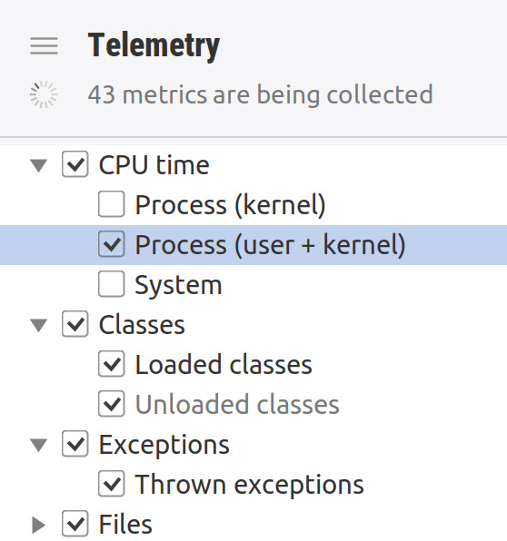Toggle the Exceptions group checkbox
The height and width of the screenshot is (541, 507).
tap(75, 444)
